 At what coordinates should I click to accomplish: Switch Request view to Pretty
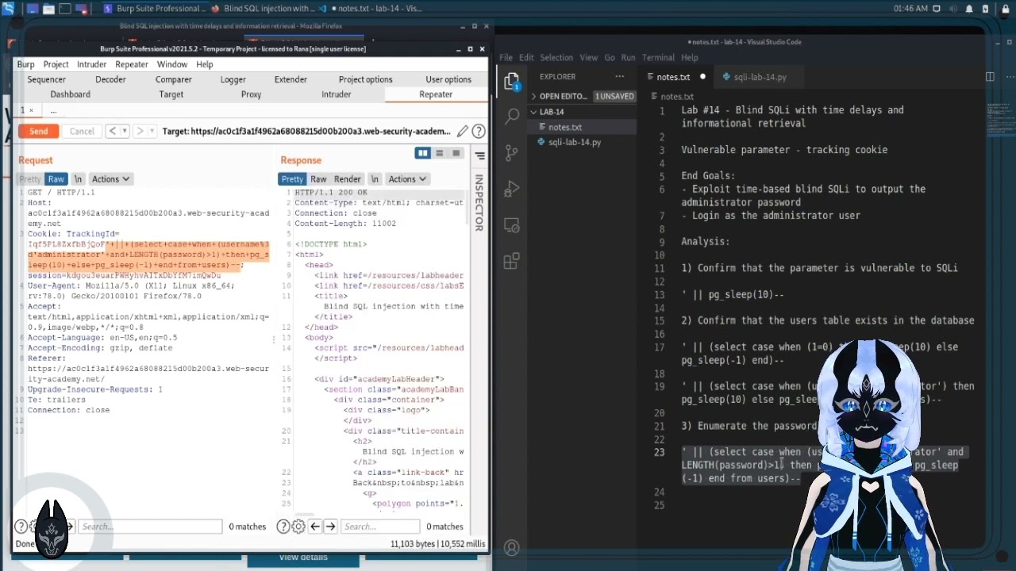[x=30, y=179]
